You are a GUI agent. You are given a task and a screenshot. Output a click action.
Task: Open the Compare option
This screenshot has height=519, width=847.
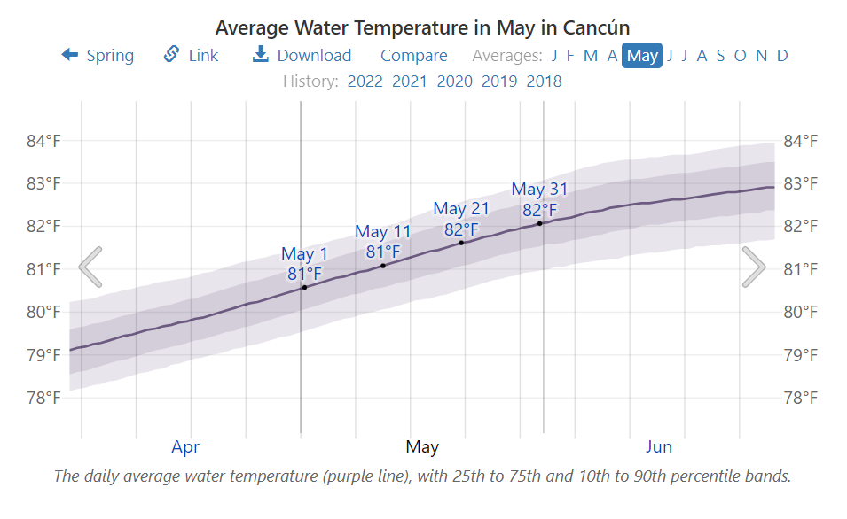(413, 56)
